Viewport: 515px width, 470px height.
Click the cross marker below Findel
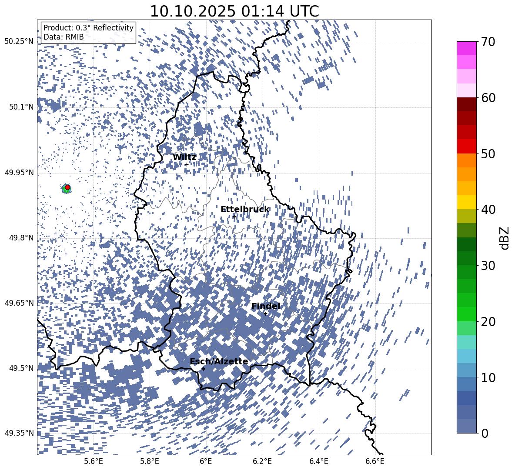tap(265, 313)
